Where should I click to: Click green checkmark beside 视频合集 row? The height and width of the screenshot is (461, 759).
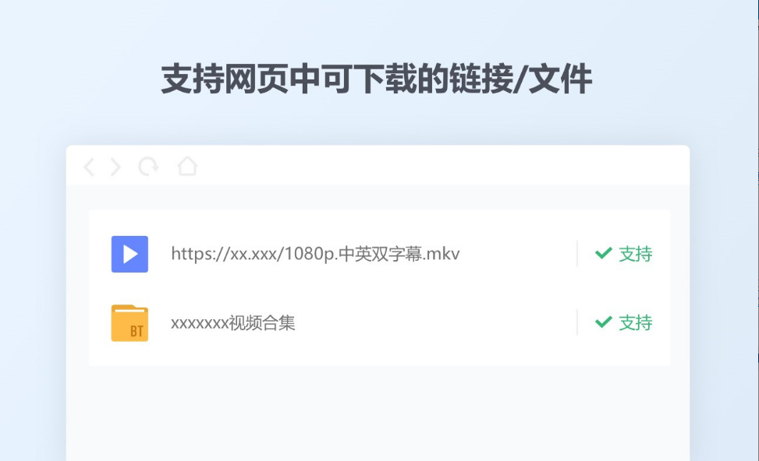[603, 322]
